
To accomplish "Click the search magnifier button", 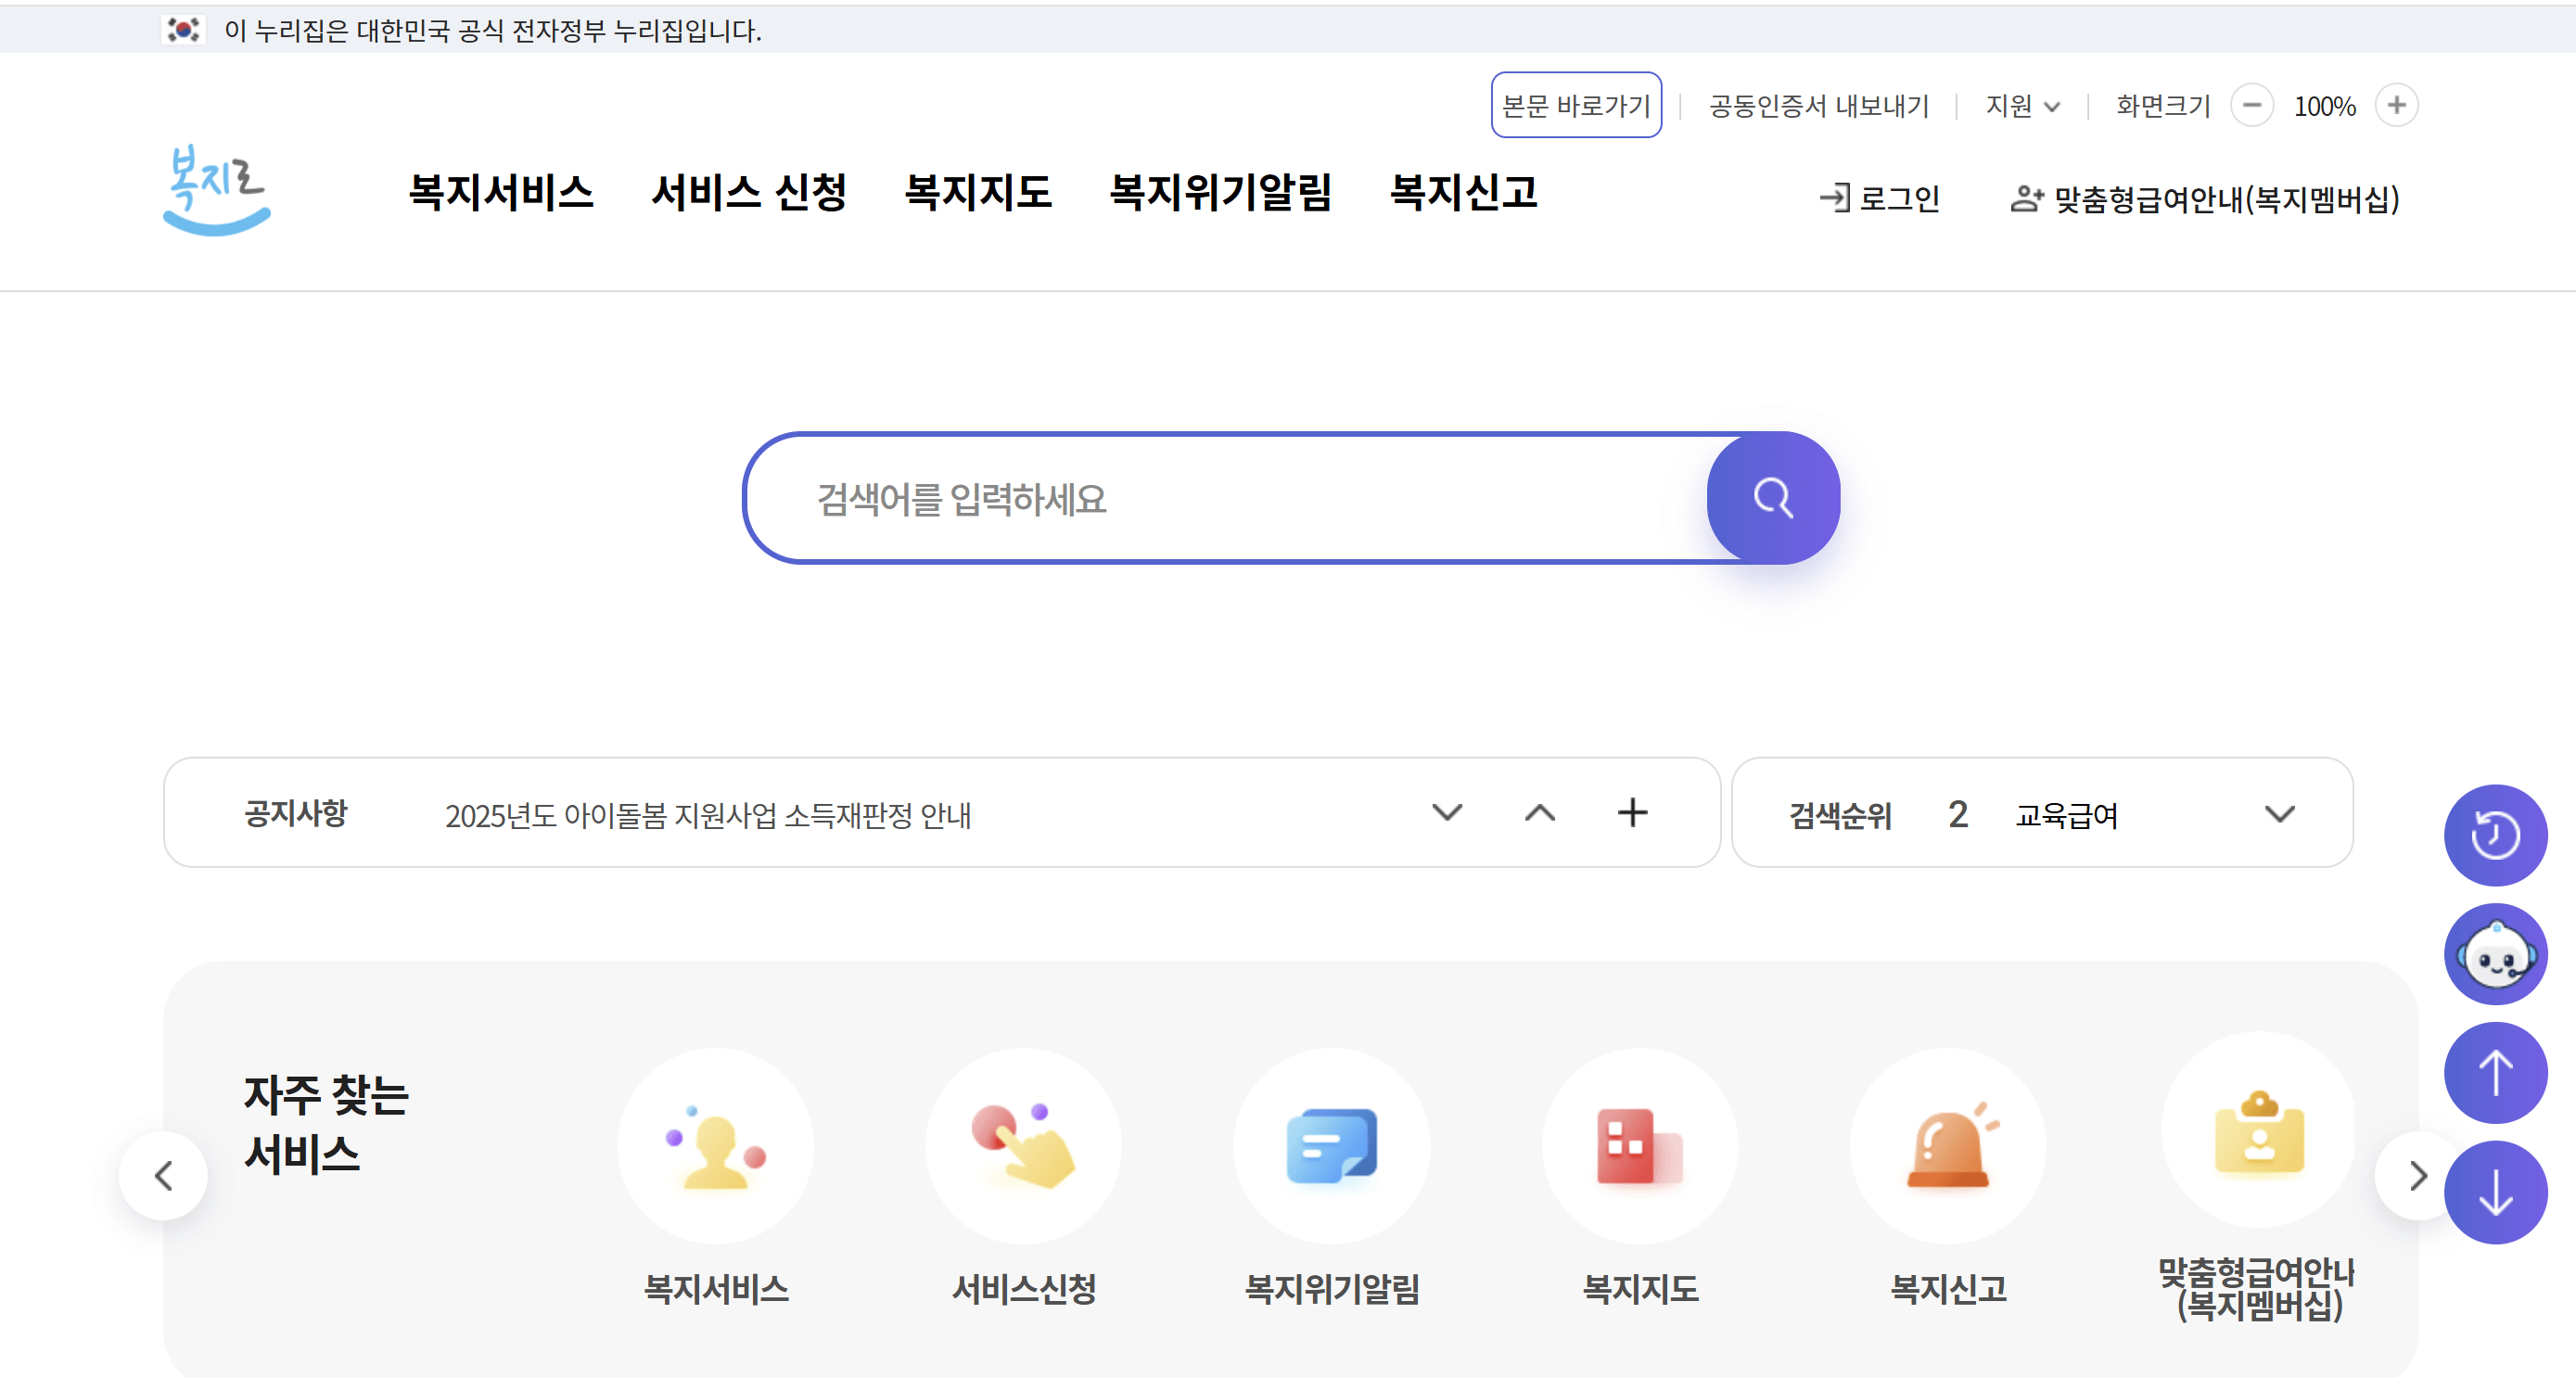I will (1773, 498).
